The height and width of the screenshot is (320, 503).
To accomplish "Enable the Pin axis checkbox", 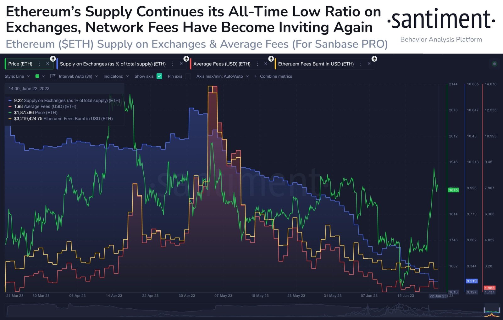I will 188,76.
